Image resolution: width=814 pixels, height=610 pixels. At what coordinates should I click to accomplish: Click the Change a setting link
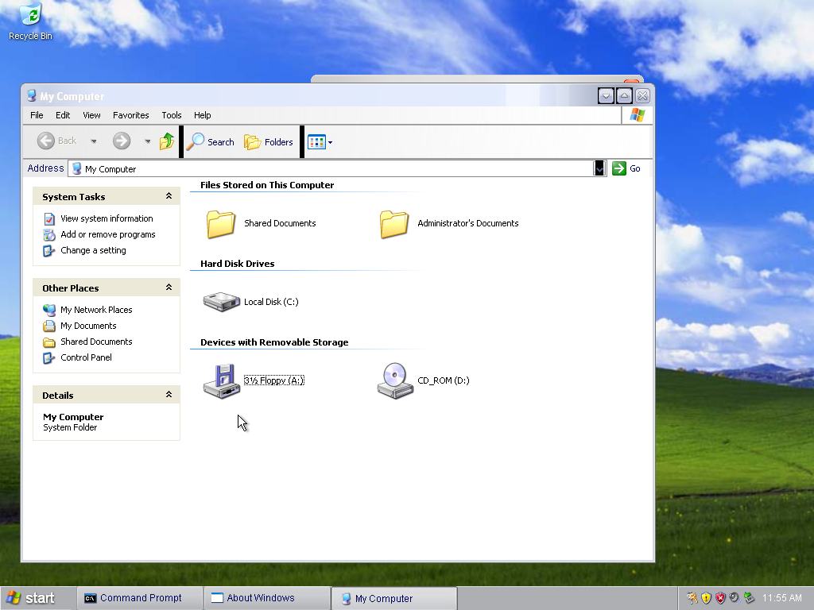click(94, 250)
